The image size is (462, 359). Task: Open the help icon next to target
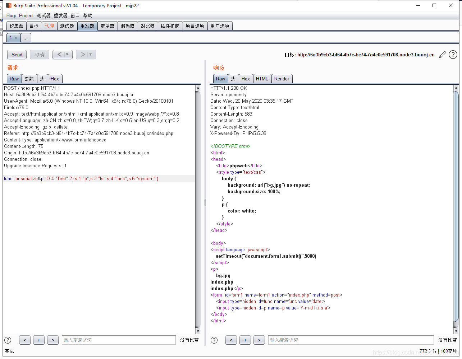453,55
